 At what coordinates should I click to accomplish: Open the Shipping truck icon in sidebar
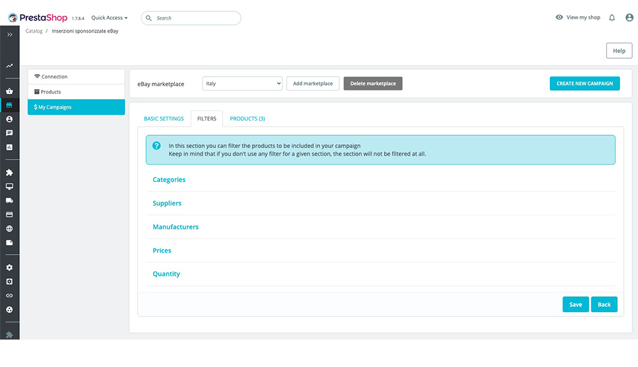click(x=10, y=200)
